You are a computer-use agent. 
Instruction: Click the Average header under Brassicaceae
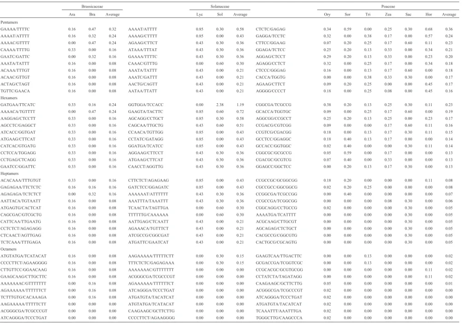(x=112, y=14)
